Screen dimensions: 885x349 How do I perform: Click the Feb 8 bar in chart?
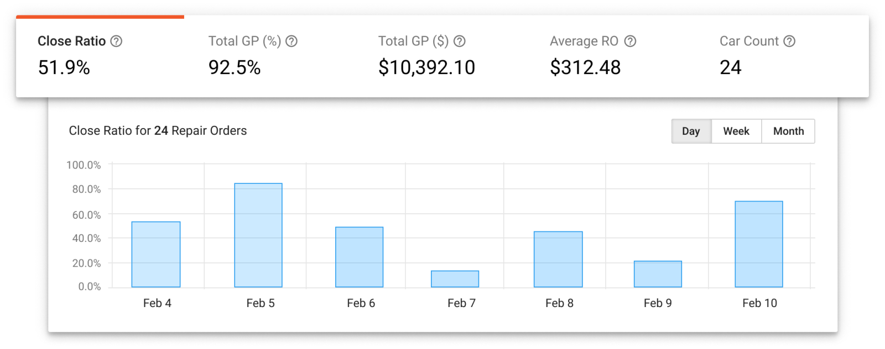coord(558,260)
